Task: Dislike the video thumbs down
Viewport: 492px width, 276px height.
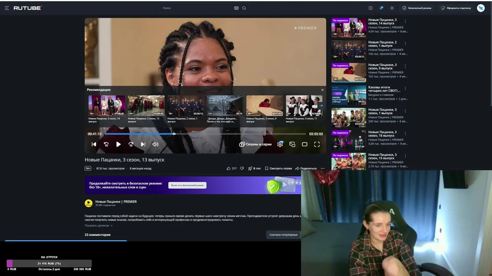Action: 242,168
